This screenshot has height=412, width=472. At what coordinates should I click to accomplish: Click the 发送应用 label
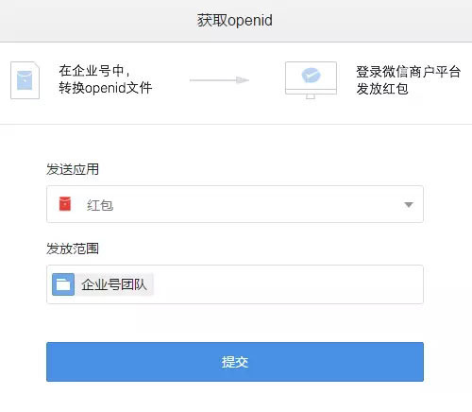click(73, 169)
